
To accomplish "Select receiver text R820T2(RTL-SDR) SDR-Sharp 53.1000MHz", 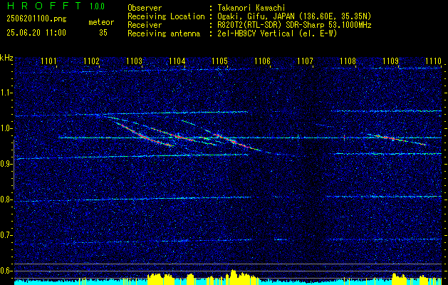I will point(295,25).
